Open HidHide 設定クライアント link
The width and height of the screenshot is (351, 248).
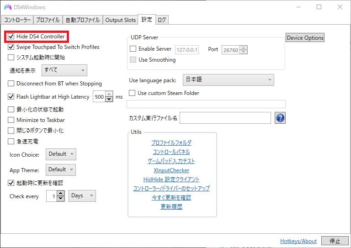(171, 179)
